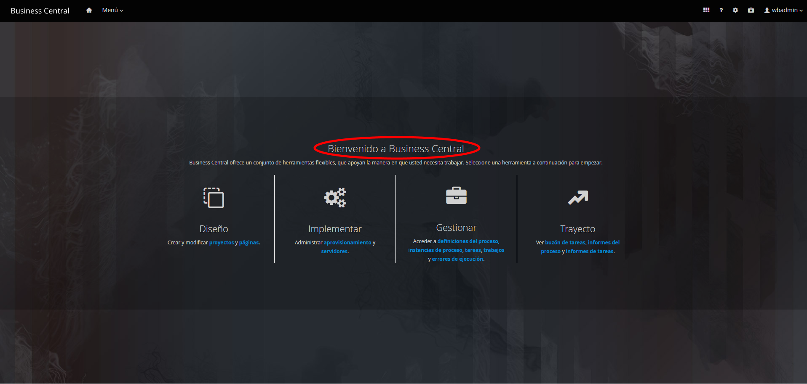Viewport: 807px width, 384px height.
Task: Click the Gestionar heading
Action: point(456,228)
